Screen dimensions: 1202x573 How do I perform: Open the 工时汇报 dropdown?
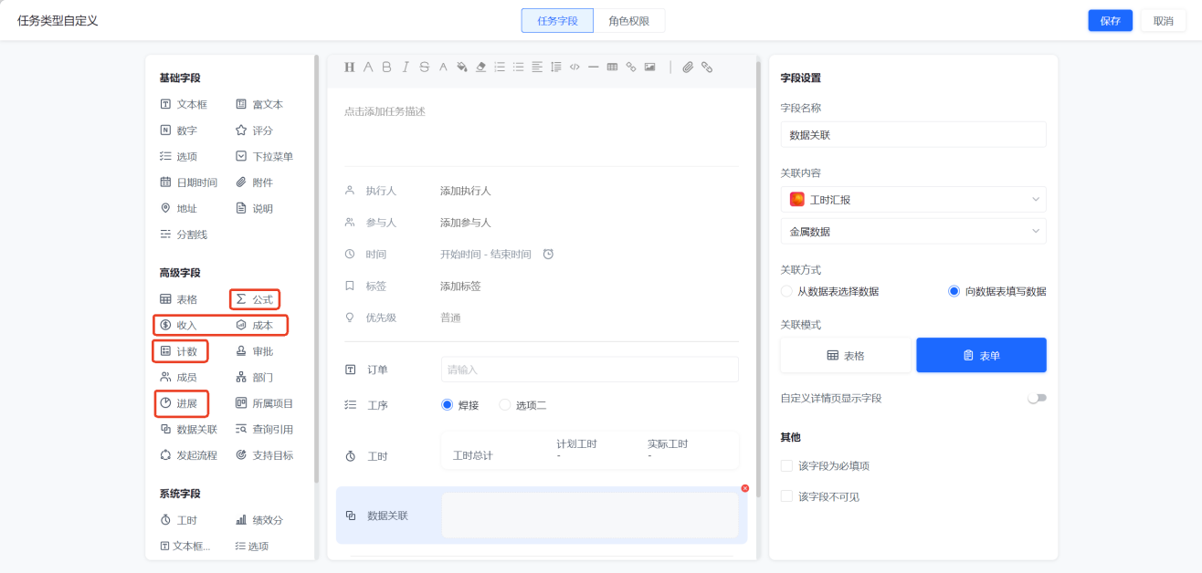click(913, 200)
